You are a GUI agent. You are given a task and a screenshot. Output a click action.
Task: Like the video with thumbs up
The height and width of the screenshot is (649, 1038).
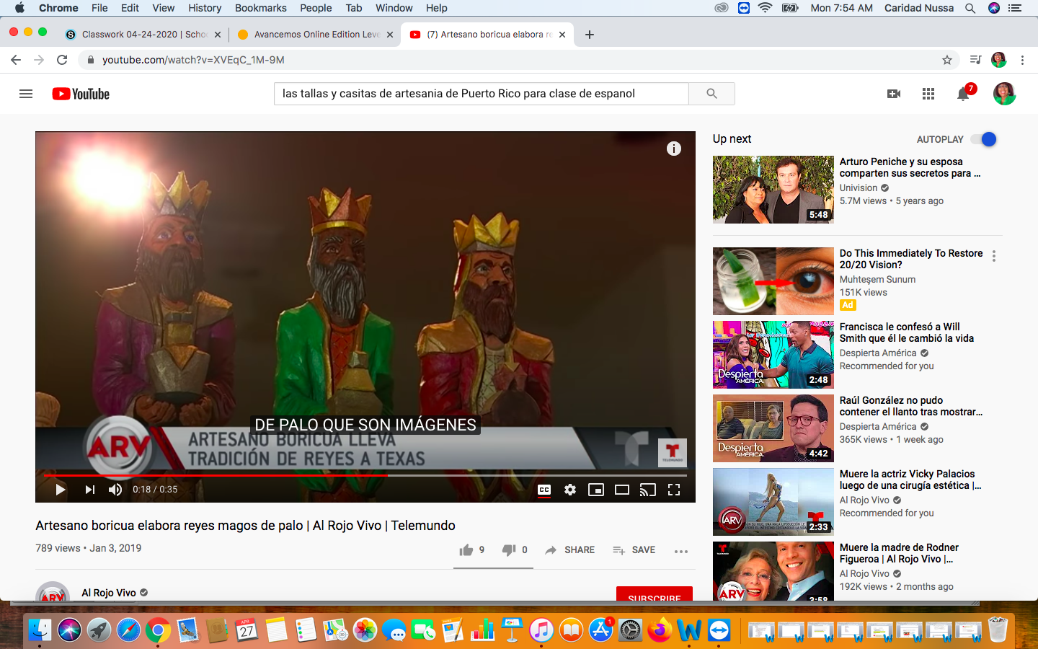click(x=466, y=550)
